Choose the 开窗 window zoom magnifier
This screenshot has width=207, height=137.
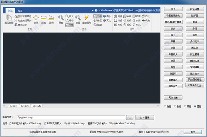click(61, 18)
